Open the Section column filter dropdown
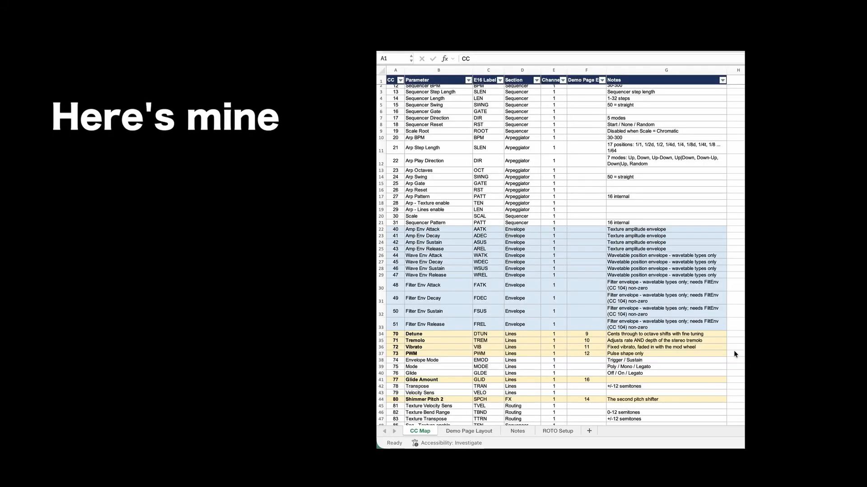 coord(536,80)
